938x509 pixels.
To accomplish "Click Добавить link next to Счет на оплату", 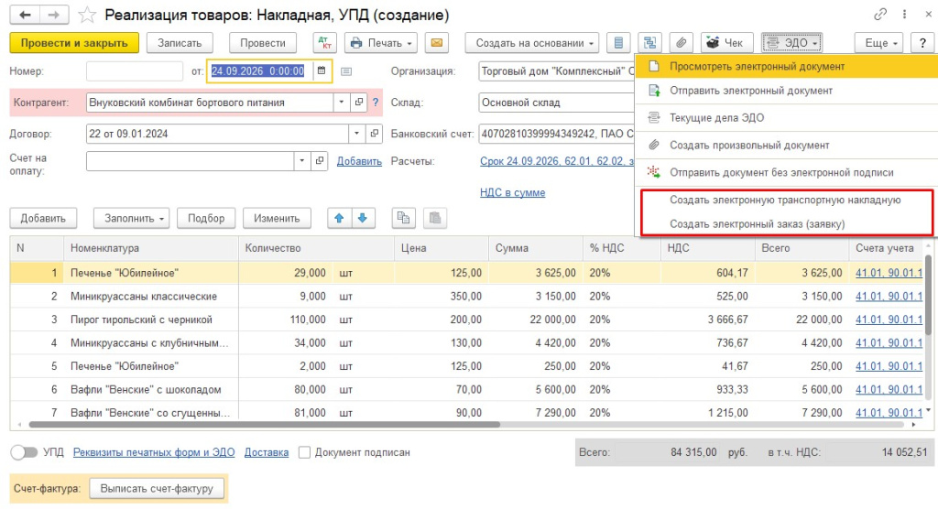I will [x=359, y=161].
